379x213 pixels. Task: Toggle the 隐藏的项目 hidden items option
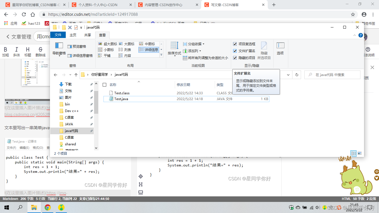click(244, 58)
